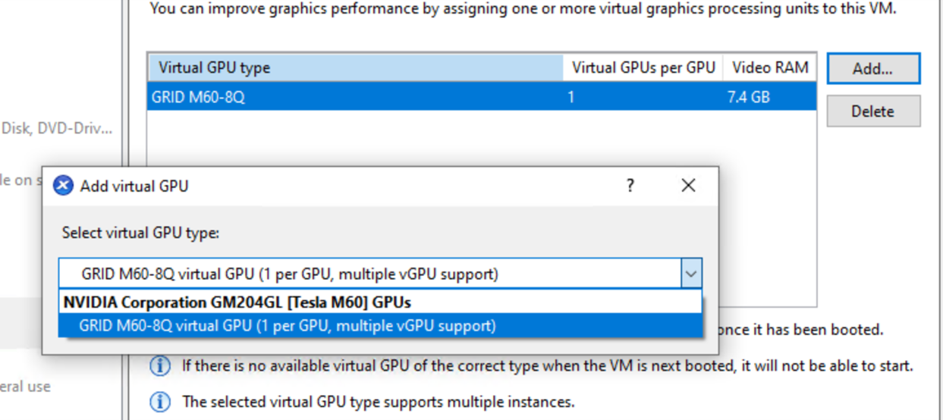Screen dimensions: 943x420
Task: Expand the virtual GPU type dropdown arrow
Action: tap(690, 274)
